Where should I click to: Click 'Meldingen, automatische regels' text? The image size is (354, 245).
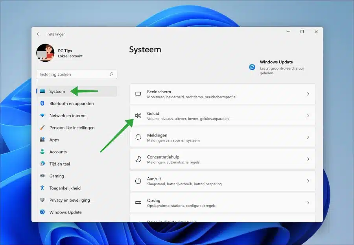point(173,162)
